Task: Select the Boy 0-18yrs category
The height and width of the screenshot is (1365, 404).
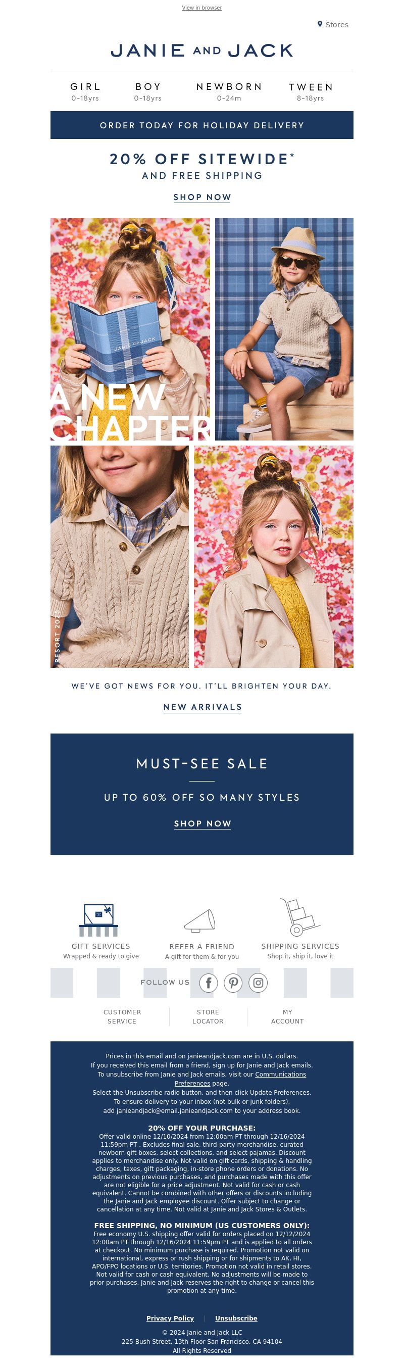Action: [148, 91]
